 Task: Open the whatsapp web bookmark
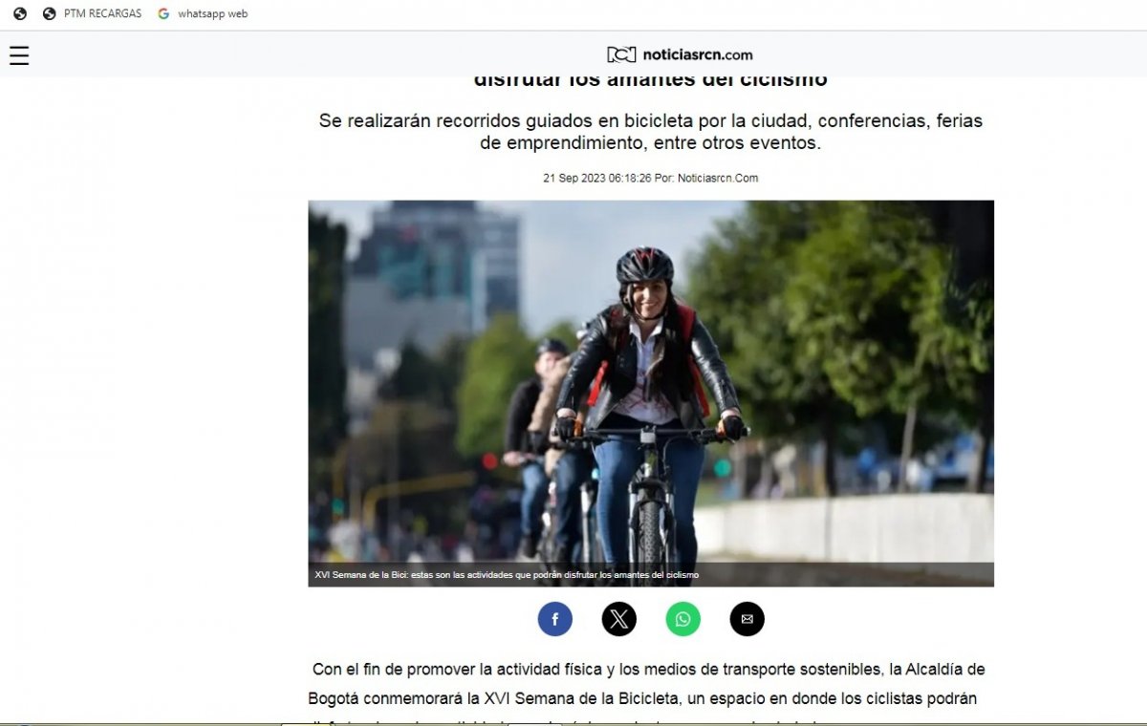(x=203, y=13)
